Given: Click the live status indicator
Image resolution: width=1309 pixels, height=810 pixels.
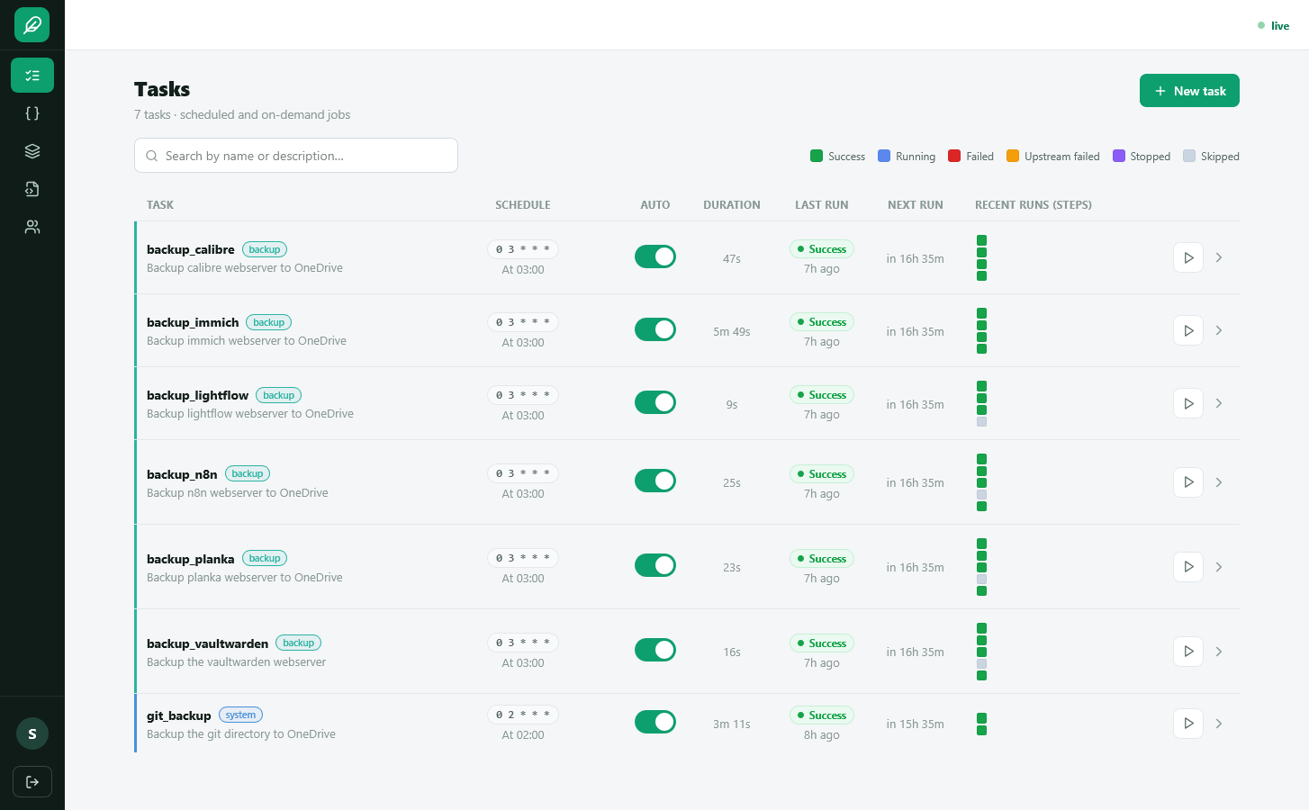Looking at the screenshot, I should (1273, 26).
